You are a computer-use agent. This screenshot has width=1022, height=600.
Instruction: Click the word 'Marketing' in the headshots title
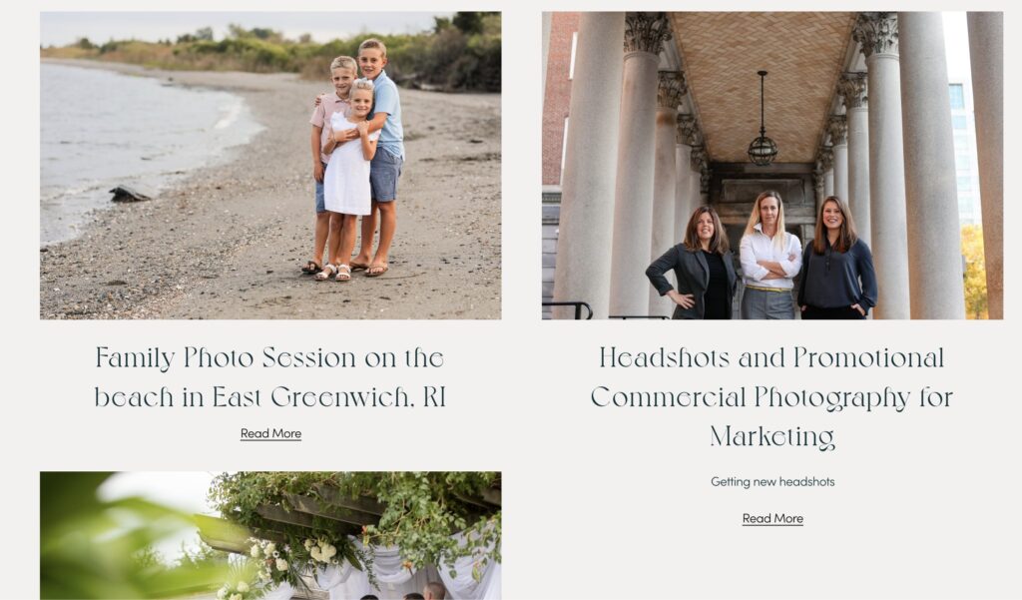(772, 436)
